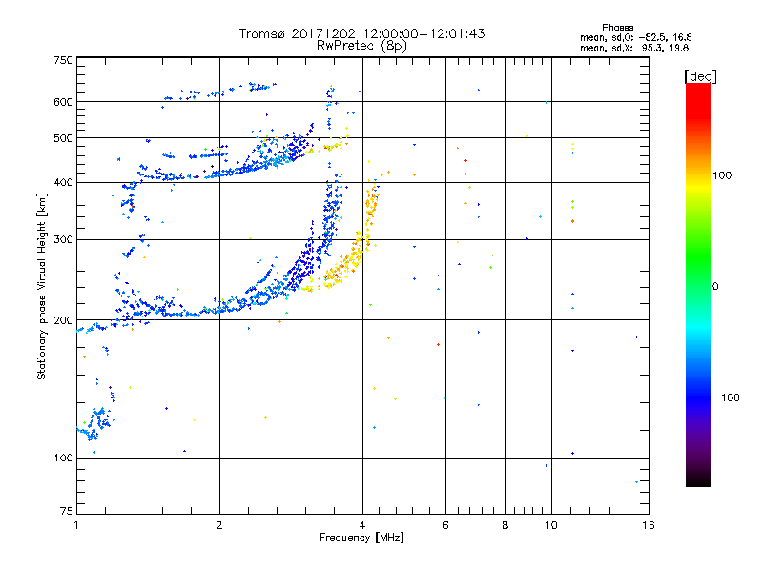Screen dimensions: 763x572
Task: Click the x-axis tick label "8"
Action: tap(505, 525)
